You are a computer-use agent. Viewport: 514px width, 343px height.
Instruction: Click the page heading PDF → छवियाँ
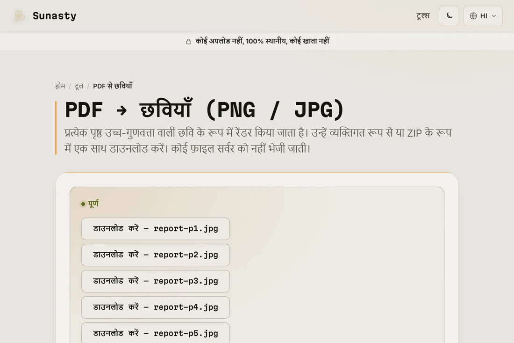pyautogui.click(x=204, y=109)
